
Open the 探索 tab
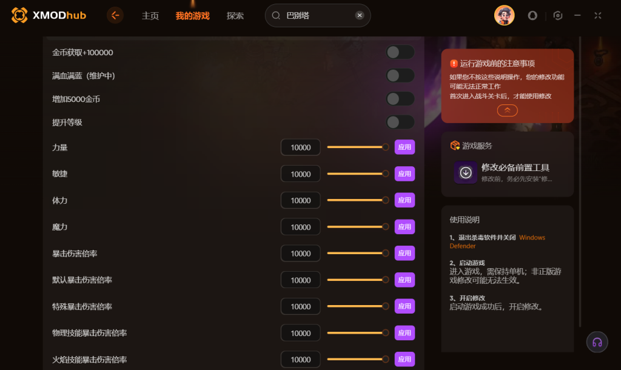tap(235, 16)
